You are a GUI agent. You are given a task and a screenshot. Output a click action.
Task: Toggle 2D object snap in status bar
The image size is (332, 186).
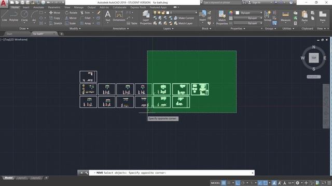265,183
